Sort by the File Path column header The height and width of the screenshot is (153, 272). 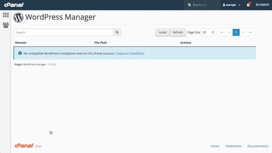pos(101,42)
